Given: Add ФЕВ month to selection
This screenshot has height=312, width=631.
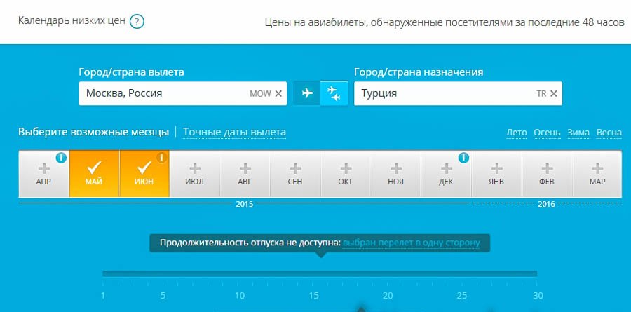Looking at the screenshot, I should pyautogui.click(x=547, y=174).
